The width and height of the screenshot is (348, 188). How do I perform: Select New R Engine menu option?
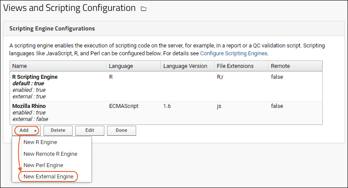tap(40, 142)
